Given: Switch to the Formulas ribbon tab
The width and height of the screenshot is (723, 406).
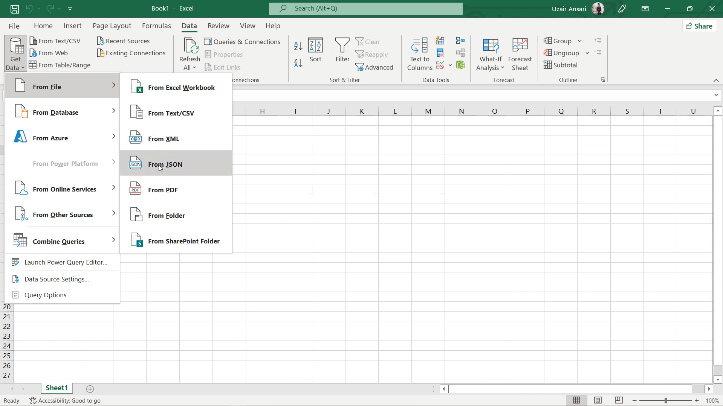Looking at the screenshot, I should [156, 26].
